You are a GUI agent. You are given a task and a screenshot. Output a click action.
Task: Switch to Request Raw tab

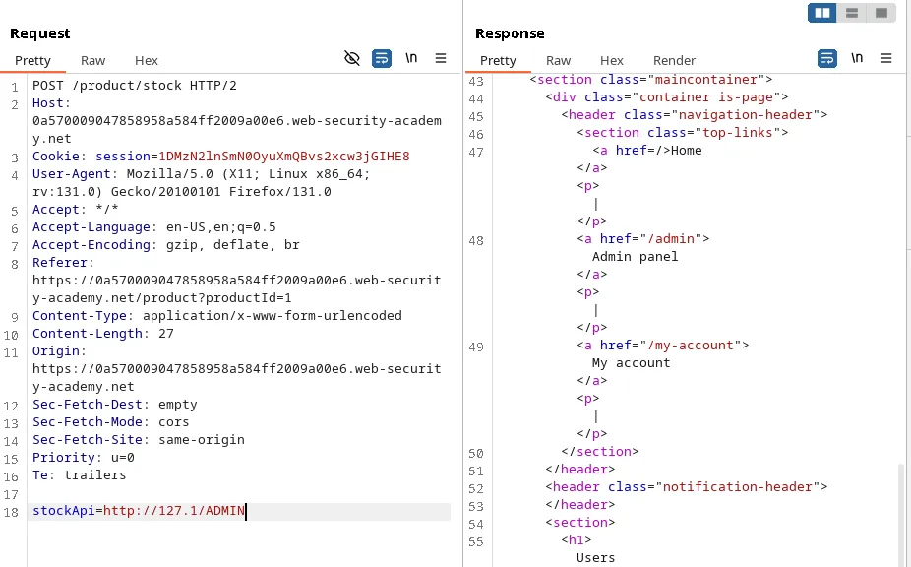(x=92, y=60)
